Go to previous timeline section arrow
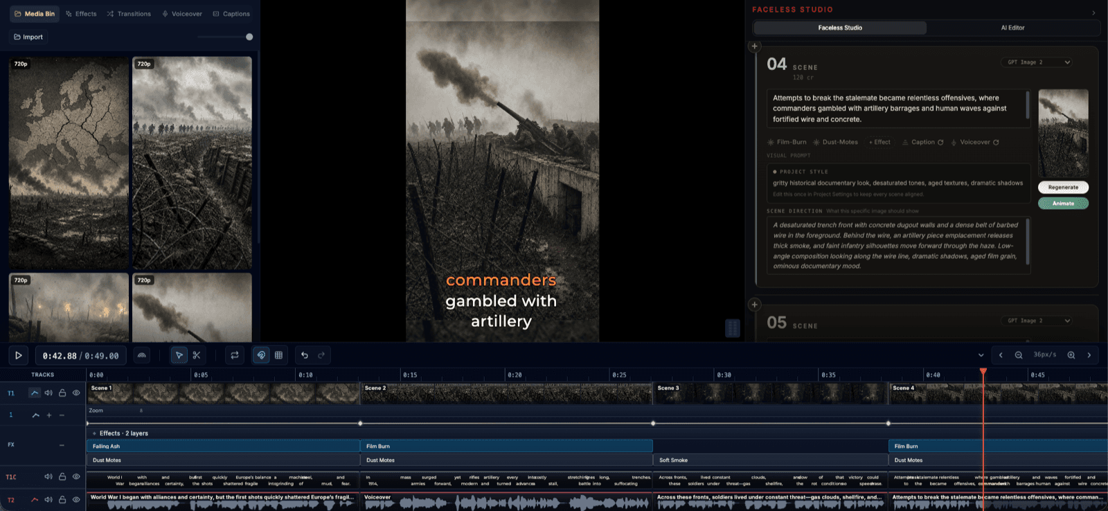Screen dimensions: 1108x511 pos(1001,355)
